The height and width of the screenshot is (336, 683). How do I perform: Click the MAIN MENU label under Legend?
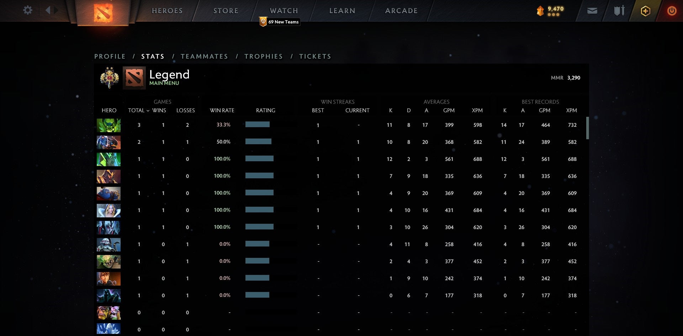coord(164,82)
